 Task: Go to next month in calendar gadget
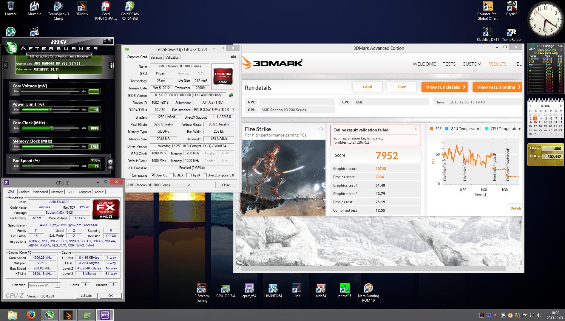(561, 106)
